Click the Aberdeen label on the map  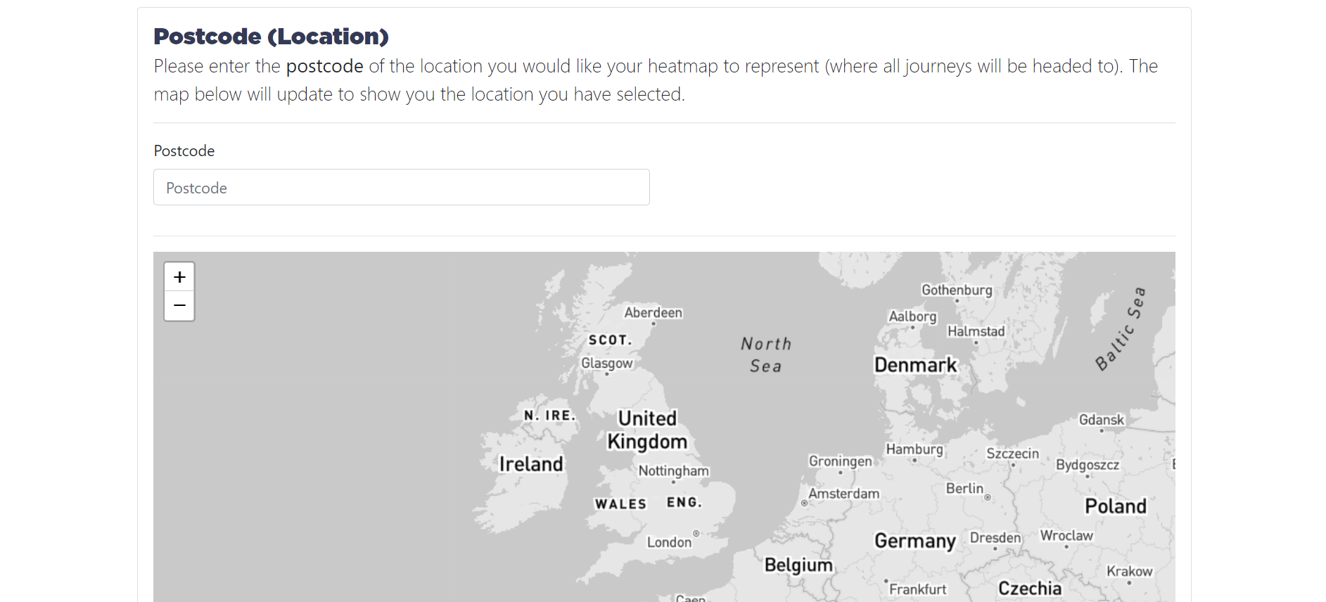click(653, 312)
